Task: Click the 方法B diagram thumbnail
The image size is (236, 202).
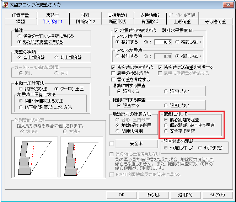Action: coord(81,157)
